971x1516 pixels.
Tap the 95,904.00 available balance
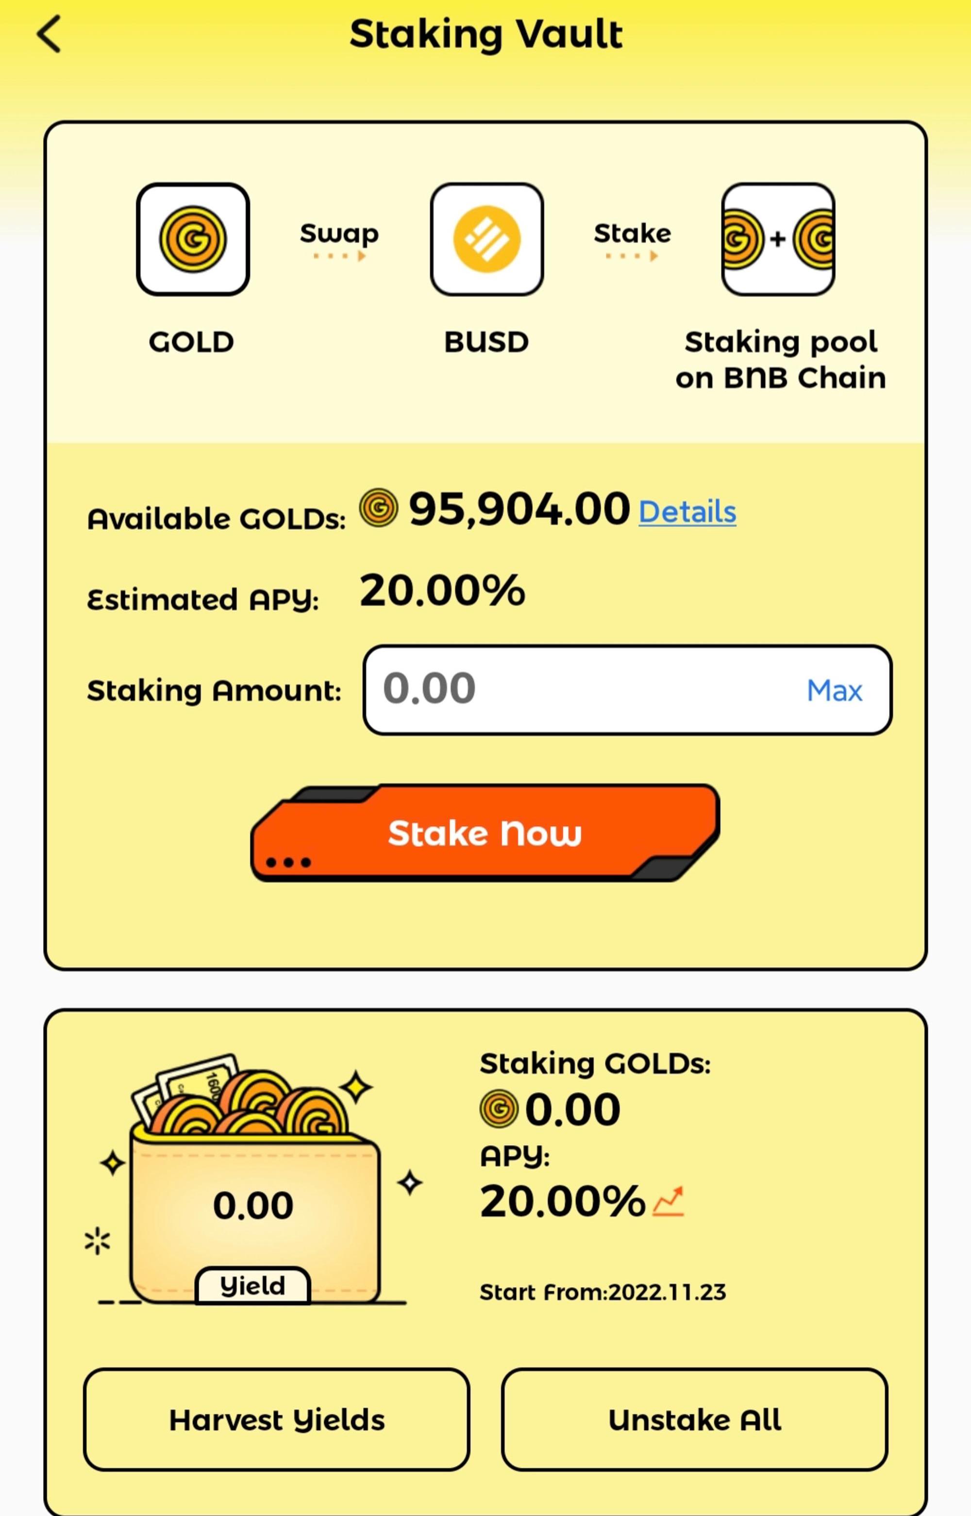[x=519, y=509]
